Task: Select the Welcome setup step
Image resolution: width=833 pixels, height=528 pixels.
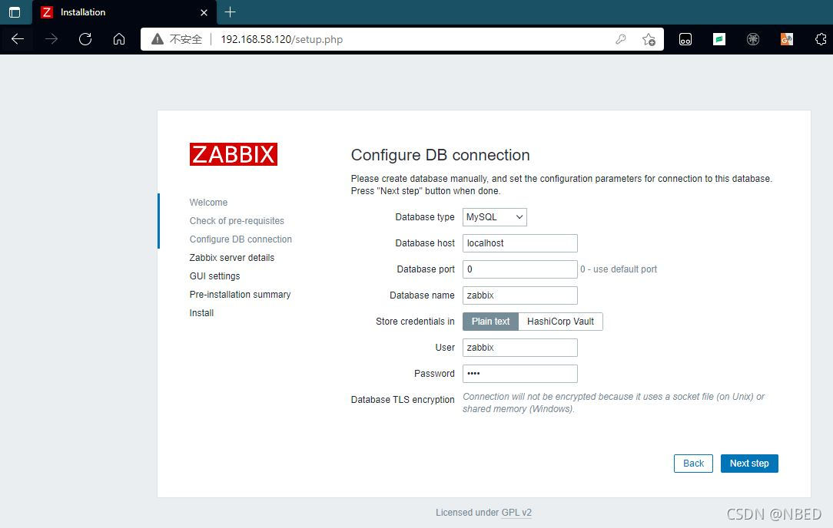Action: 208,202
